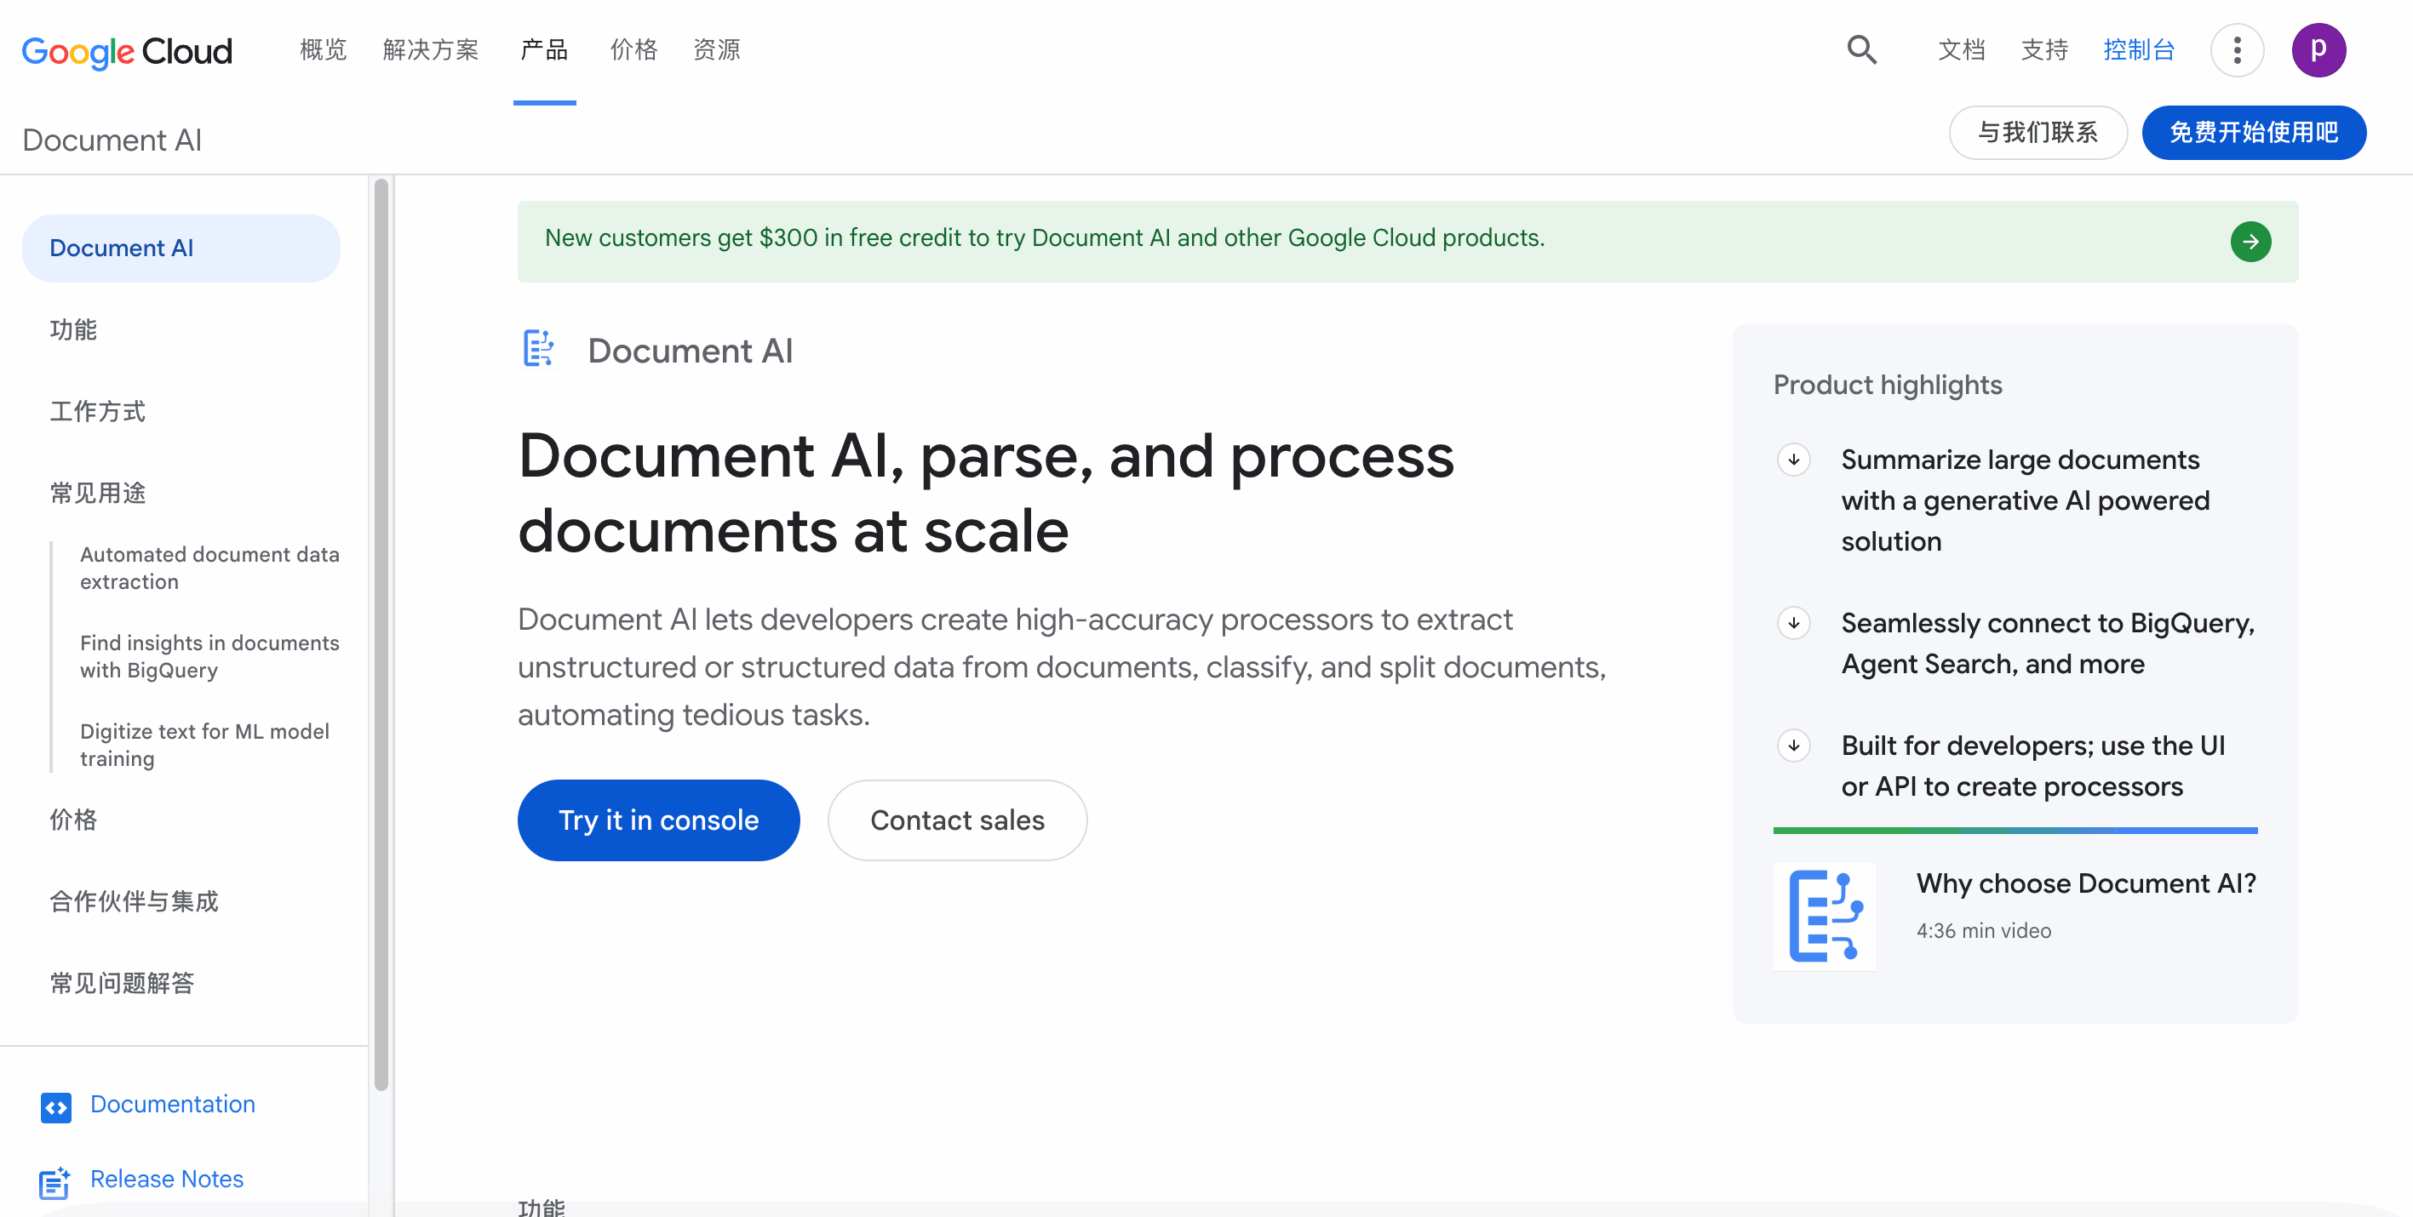Open Find insights in documents with BigQuery
This screenshot has height=1217, width=2413.
(x=209, y=656)
